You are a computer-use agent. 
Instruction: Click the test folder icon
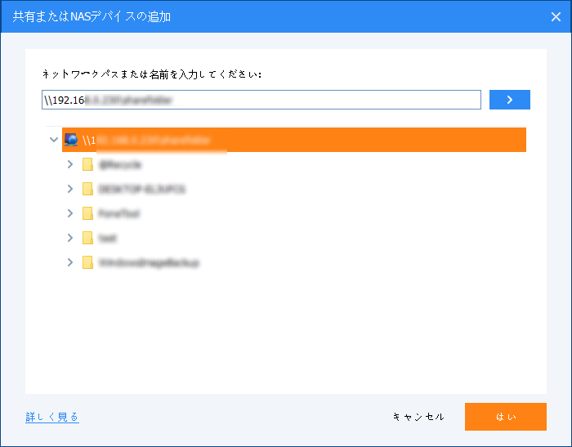[x=87, y=238]
